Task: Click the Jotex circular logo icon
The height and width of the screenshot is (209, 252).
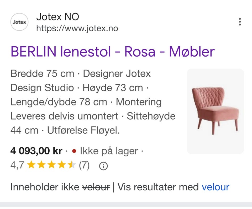Action: click(19, 22)
